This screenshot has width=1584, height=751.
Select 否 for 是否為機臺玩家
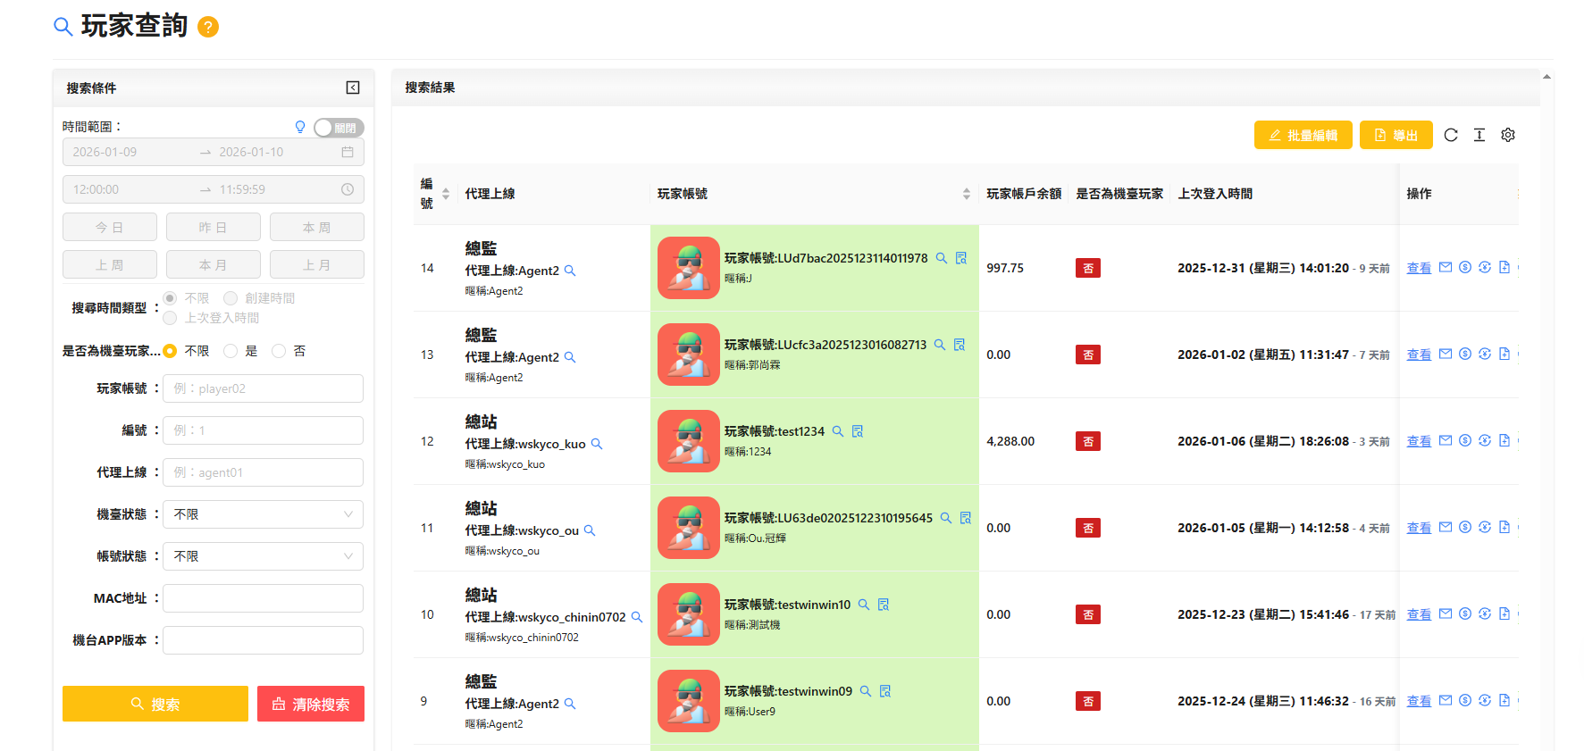click(280, 351)
